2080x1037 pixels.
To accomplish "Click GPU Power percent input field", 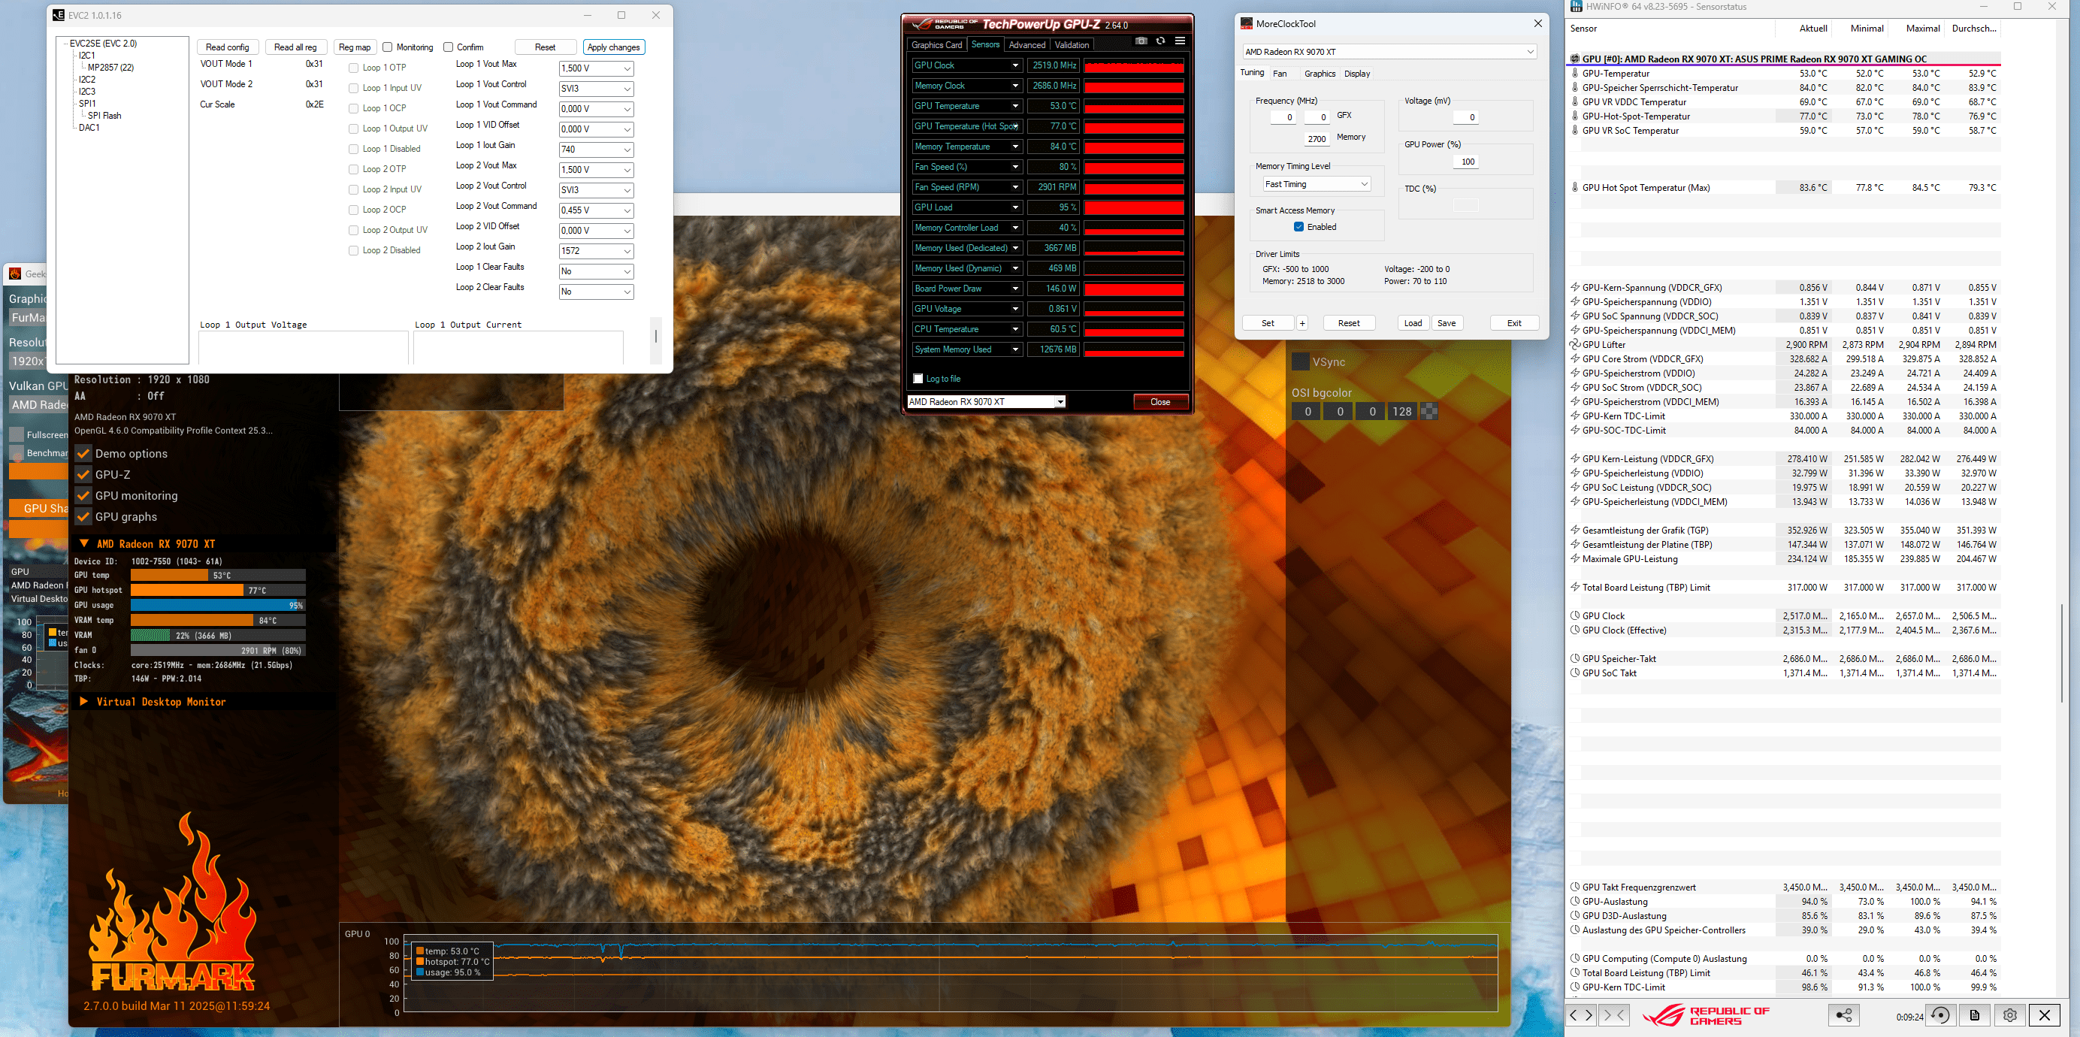I will tap(1465, 162).
